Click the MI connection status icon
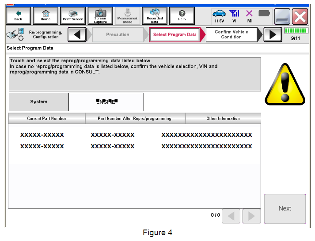The height and width of the screenshot is (241, 315). click(x=250, y=16)
